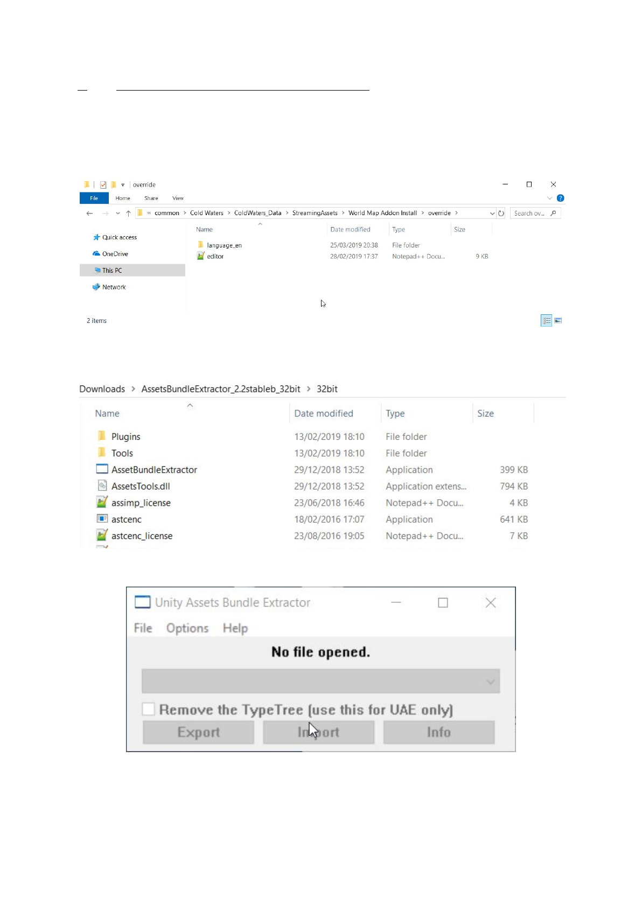Click the Network icon in sidebar
The height and width of the screenshot is (909, 642).
point(96,287)
